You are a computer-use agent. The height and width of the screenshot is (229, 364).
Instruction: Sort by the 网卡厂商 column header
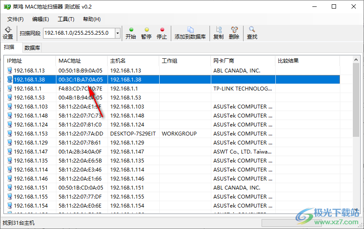pyautogui.click(x=243, y=61)
